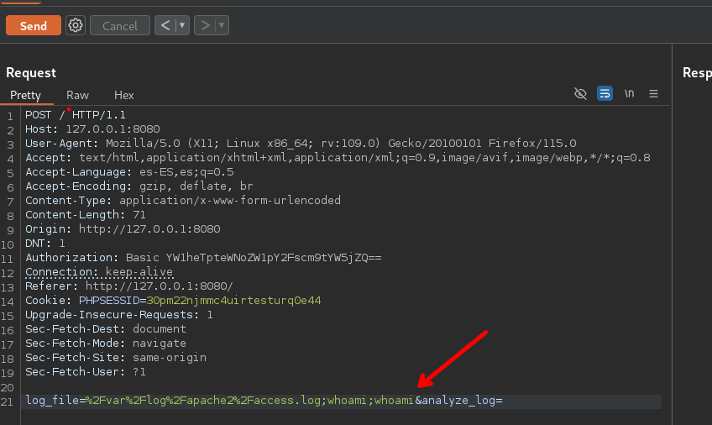Open the forward history dropdown arrow
The width and height of the screenshot is (712, 425).
[222, 25]
